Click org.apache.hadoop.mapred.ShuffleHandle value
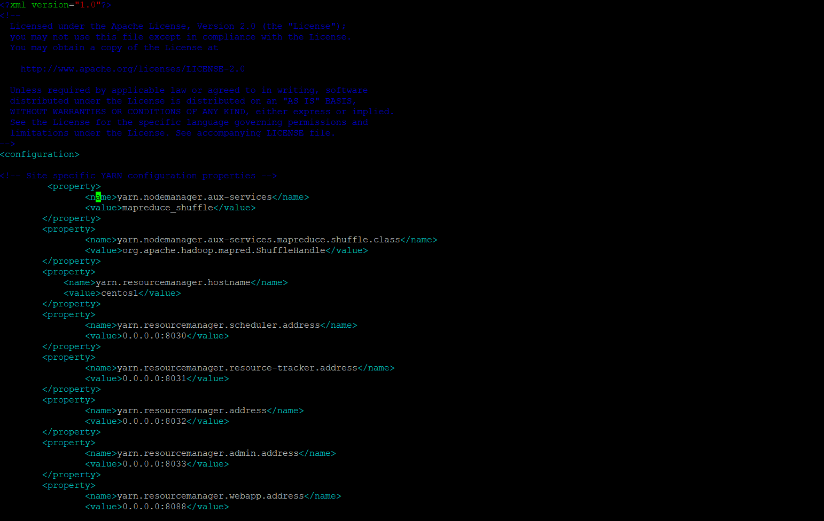This screenshot has width=824, height=521. [x=224, y=250]
